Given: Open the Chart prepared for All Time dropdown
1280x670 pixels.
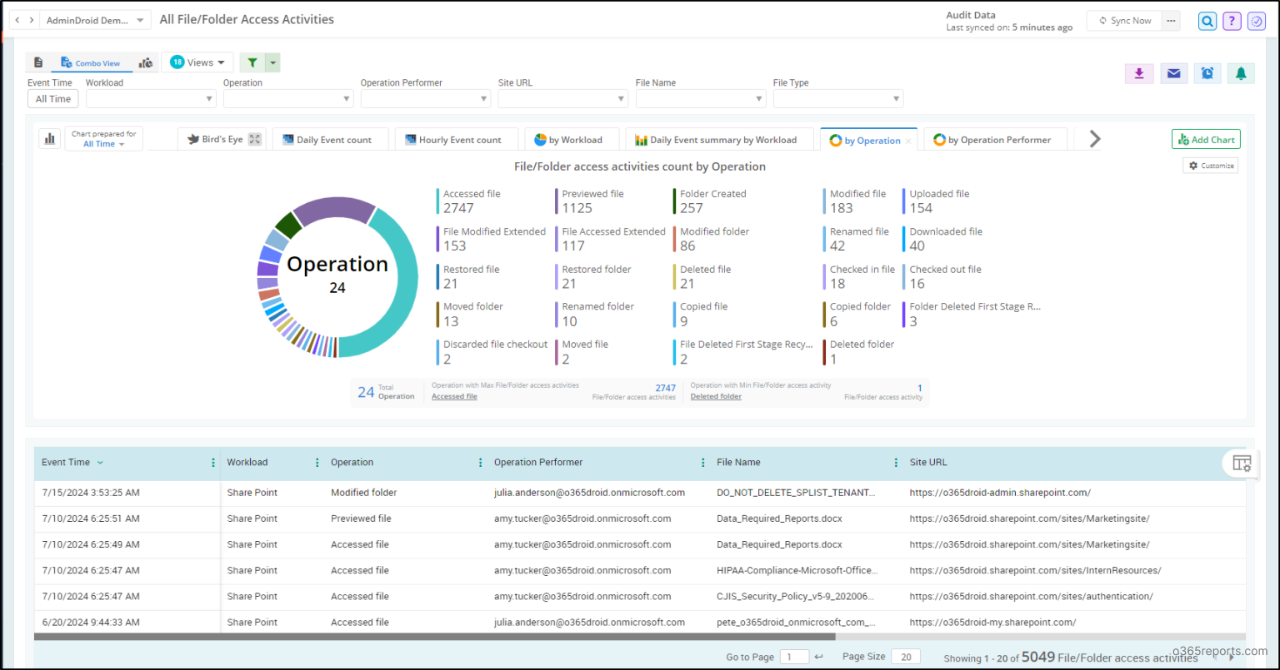Looking at the screenshot, I should pyautogui.click(x=103, y=139).
